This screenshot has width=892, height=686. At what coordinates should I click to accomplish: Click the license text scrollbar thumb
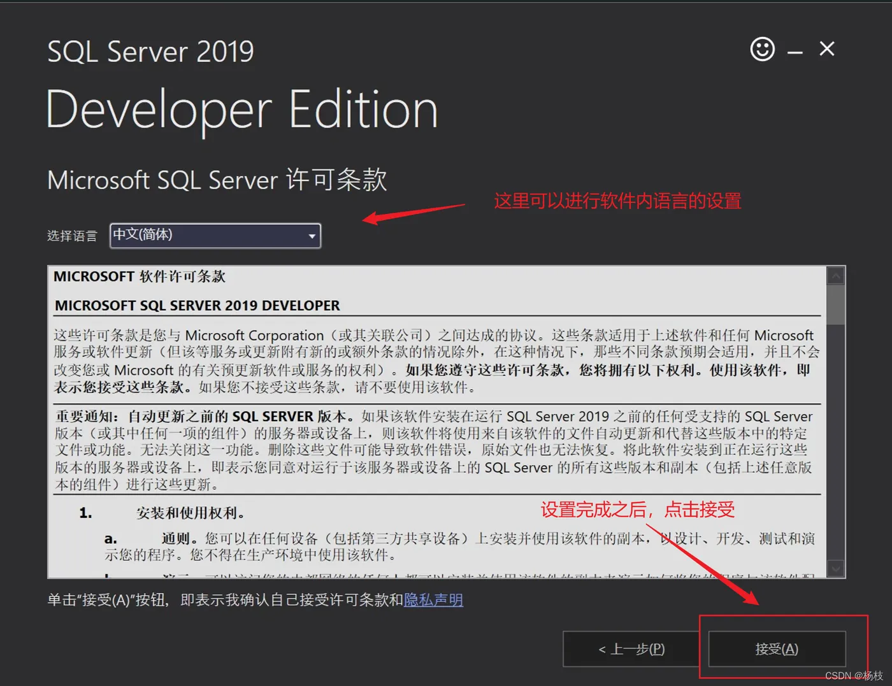(x=836, y=304)
